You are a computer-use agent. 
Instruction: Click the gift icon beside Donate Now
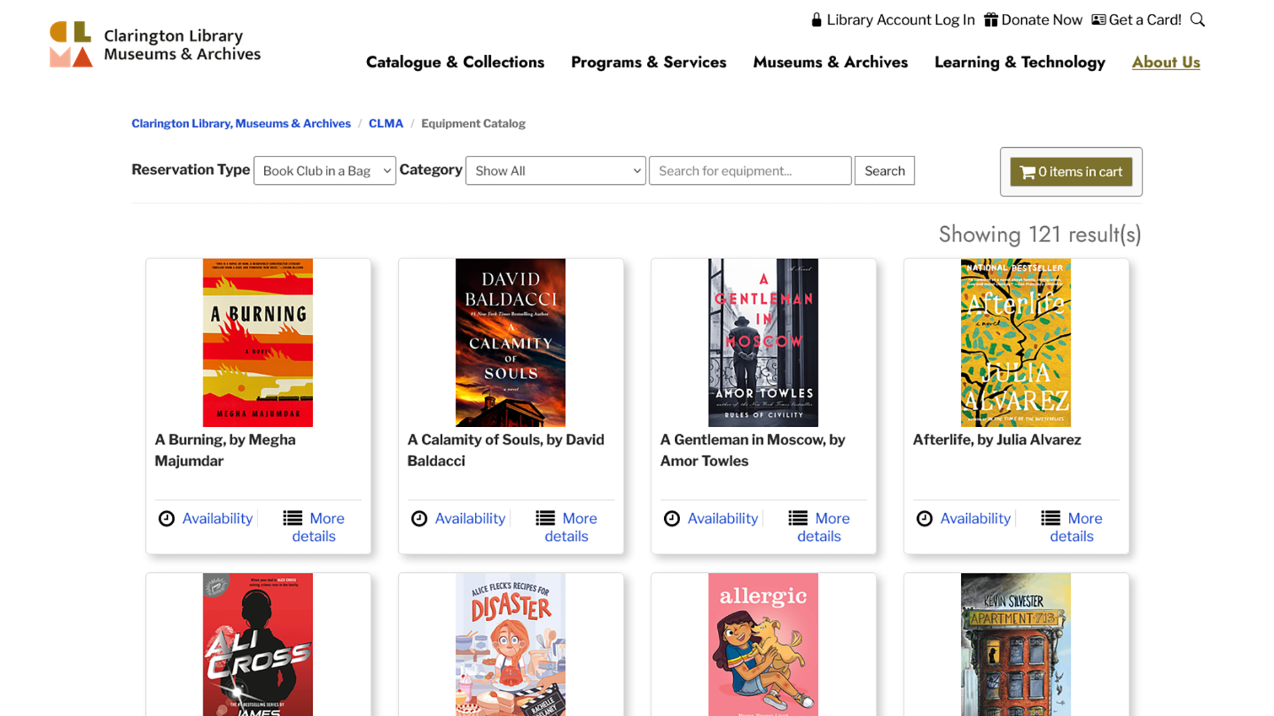pyautogui.click(x=991, y=20)
